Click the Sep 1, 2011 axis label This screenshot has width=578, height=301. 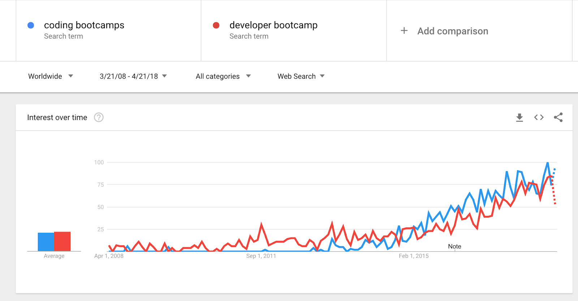click(x=261, y=256)
